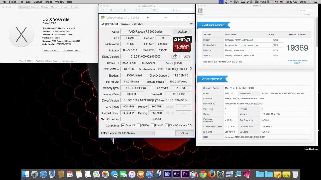Click the markup pen icon in Preview toolbar
The width and height of the screenshot is (321, 180).
coord(137,10)
